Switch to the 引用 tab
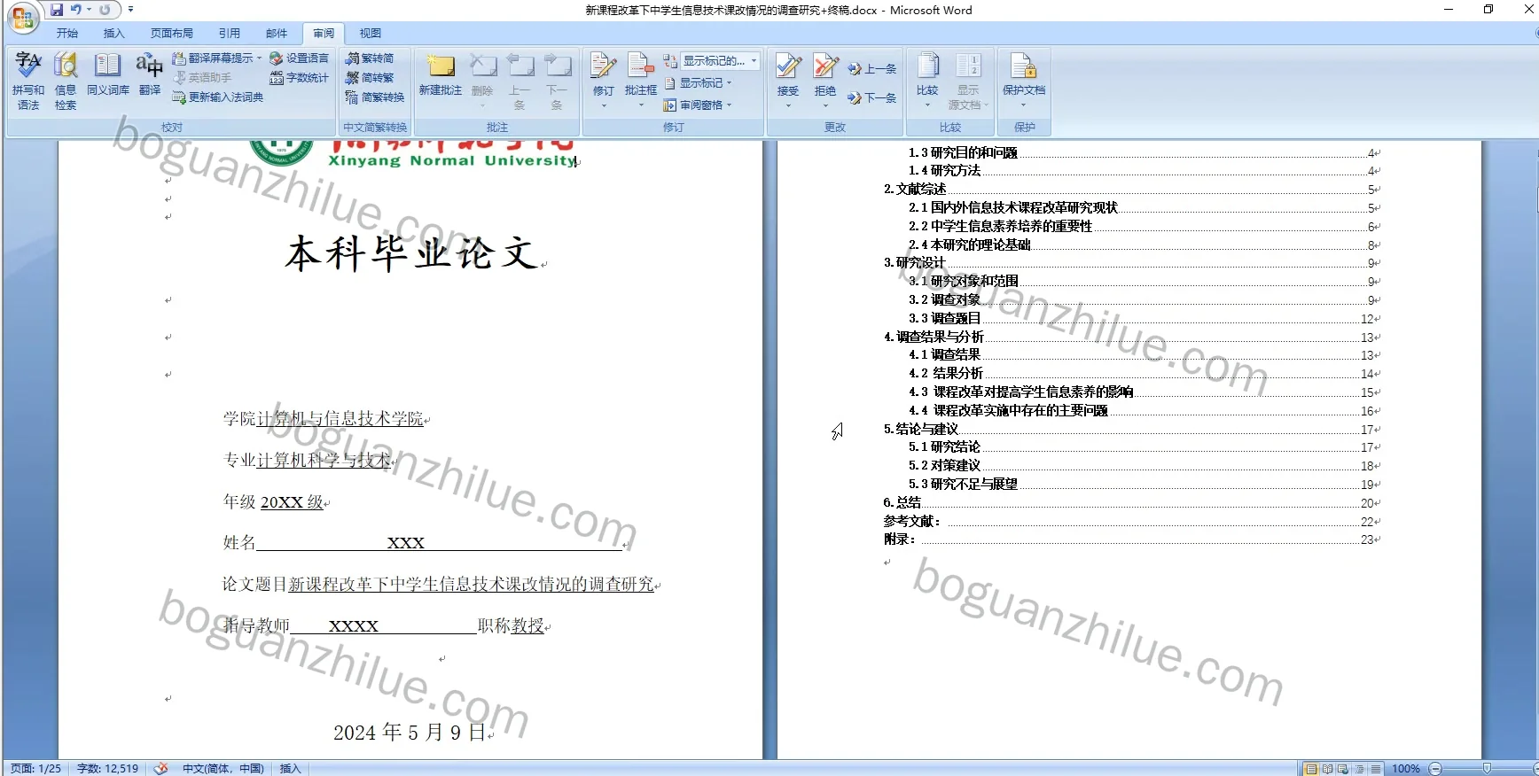This screenshot has height=776, width=1539. pyautogui.click(x=230, y=34)
